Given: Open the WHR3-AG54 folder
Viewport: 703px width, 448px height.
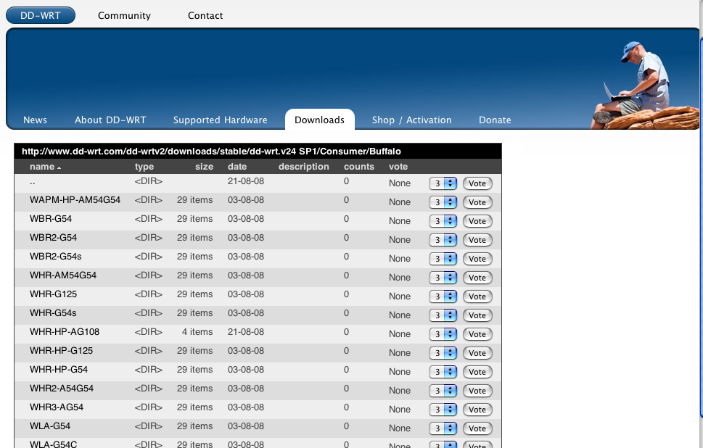Looking at the screenshot, I should tap(57, 407).
